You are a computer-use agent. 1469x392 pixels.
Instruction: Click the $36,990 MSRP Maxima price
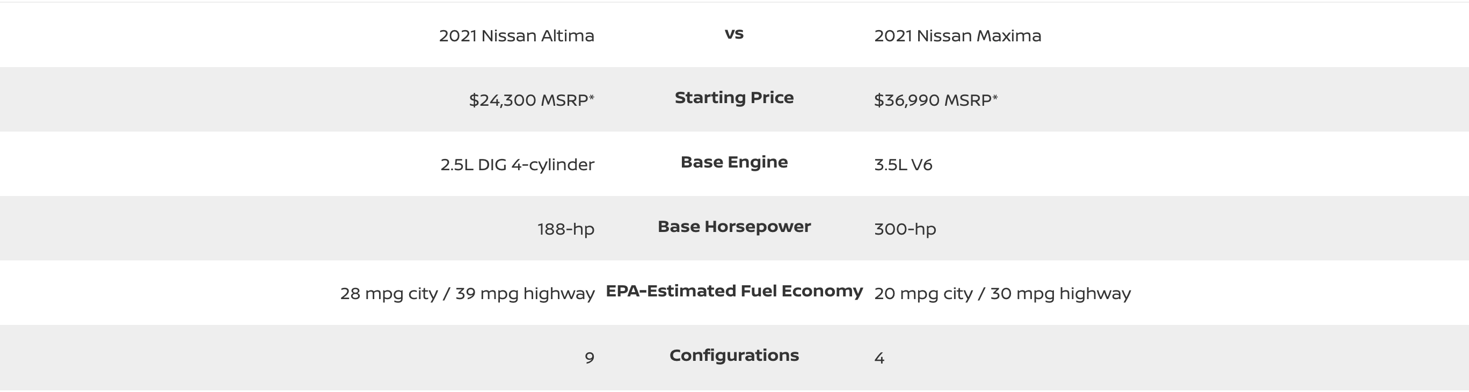coord(936,100)
